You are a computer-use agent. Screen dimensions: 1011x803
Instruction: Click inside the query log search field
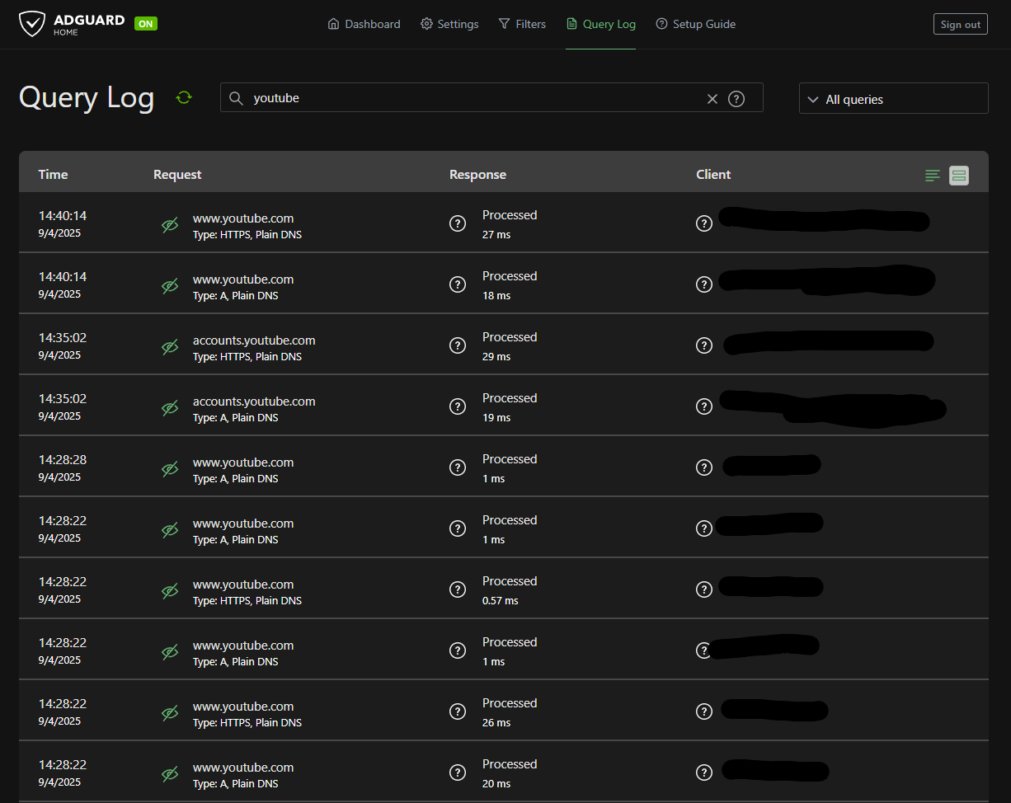470,98
